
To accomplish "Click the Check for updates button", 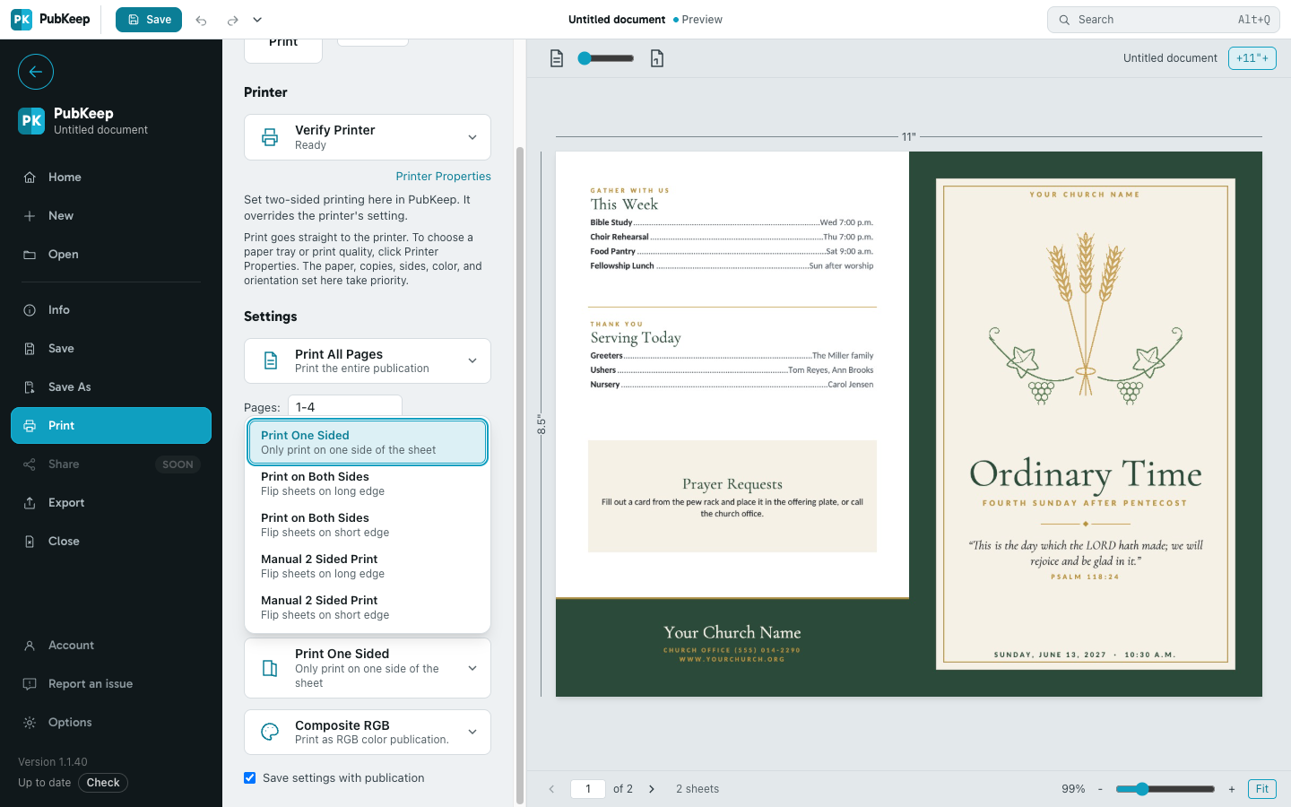I will click(103, 783).
